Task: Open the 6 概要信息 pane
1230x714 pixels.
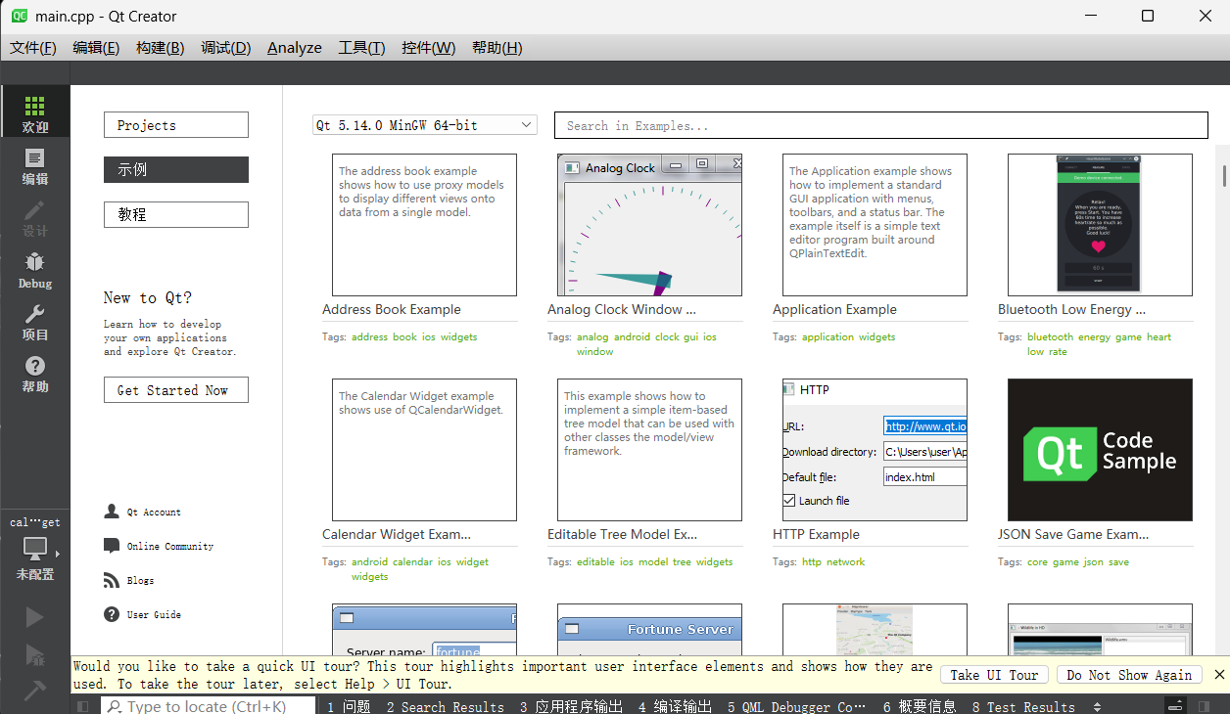Action: pyautogui.click(x=919, y=706)
